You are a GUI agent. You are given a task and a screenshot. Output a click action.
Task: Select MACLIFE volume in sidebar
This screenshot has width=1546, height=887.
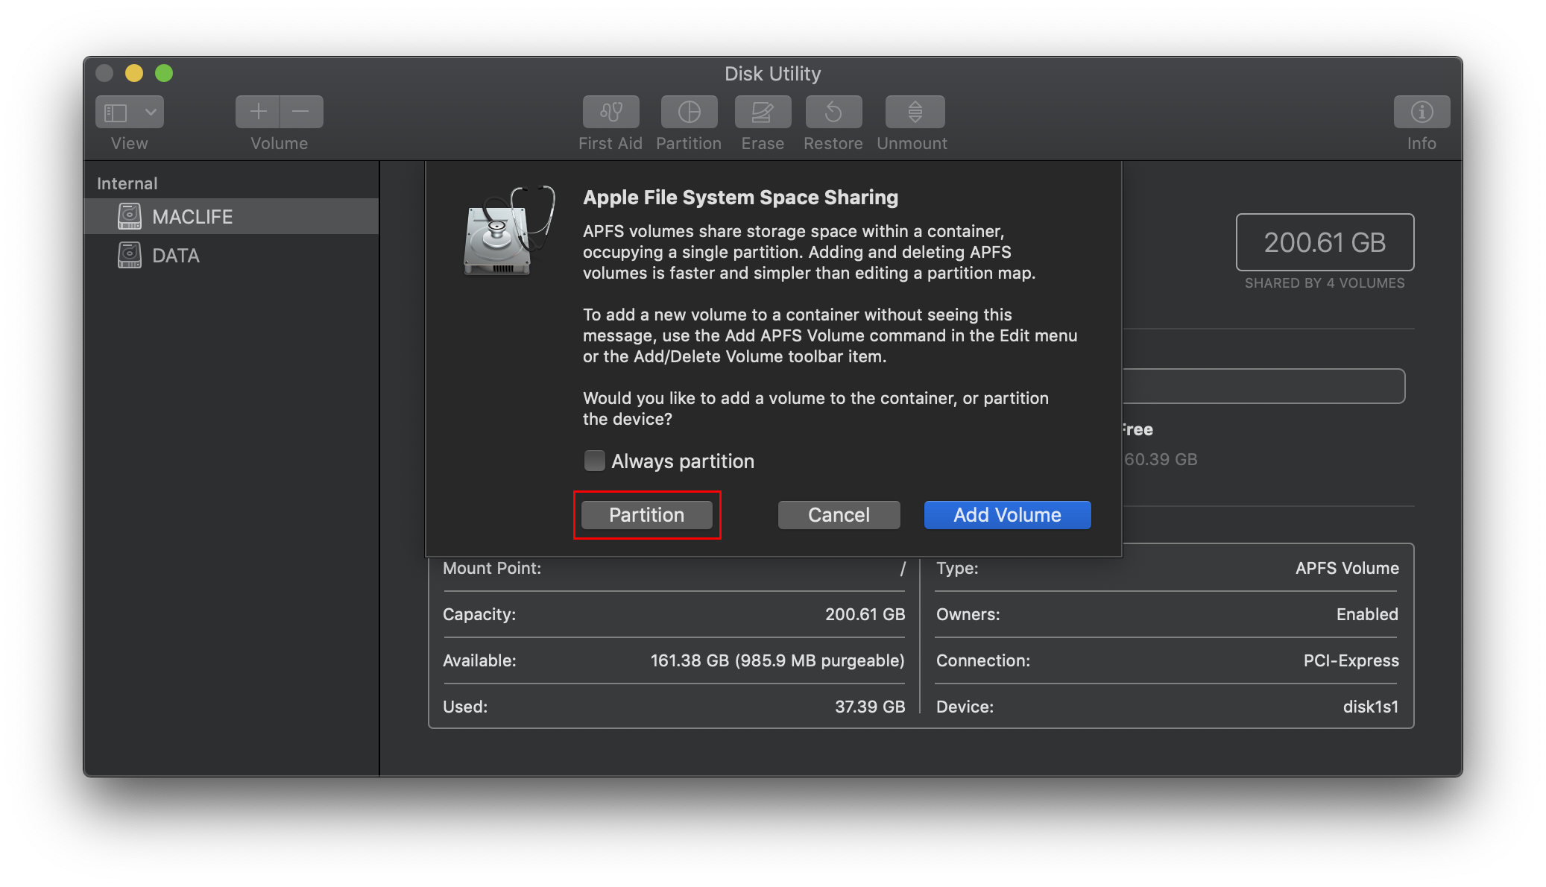[192, 217]
